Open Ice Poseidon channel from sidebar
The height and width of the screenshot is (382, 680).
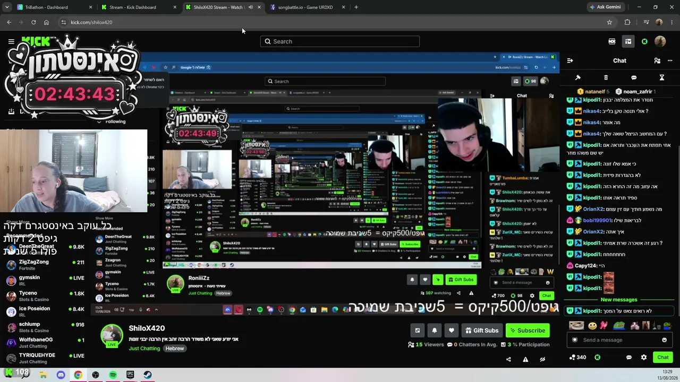[45, 311]
